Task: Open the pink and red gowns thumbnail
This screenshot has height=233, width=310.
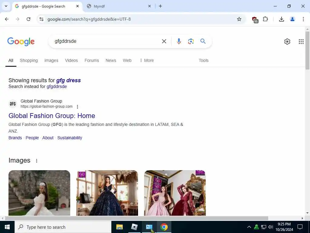Action: [175, 193]
